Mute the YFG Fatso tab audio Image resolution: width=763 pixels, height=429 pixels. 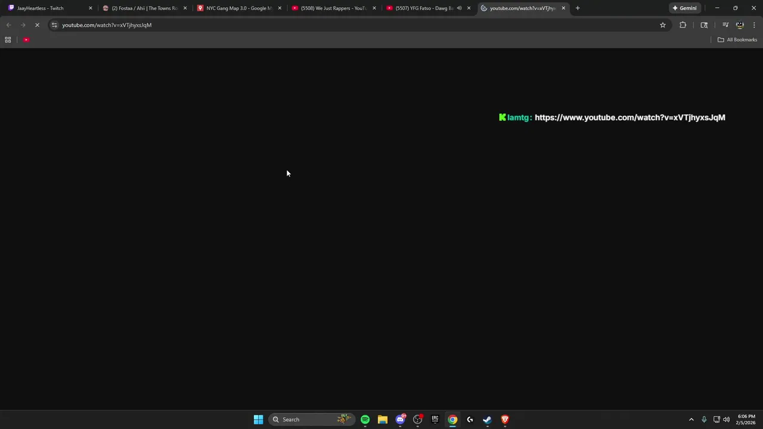pos(459,8)
